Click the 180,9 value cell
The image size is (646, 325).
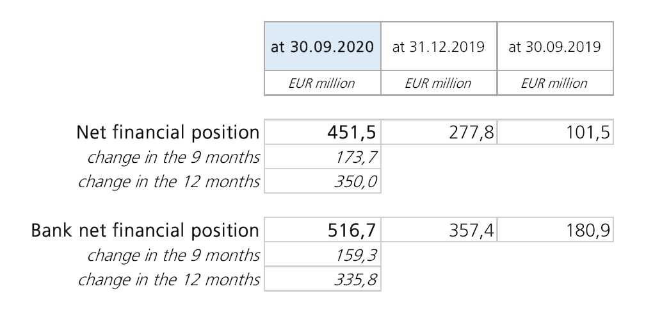click(554, 230)
